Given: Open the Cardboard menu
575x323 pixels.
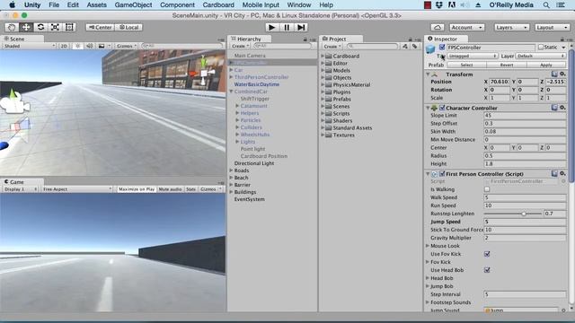Looking at the screenshot, I should tap(218, 4).
